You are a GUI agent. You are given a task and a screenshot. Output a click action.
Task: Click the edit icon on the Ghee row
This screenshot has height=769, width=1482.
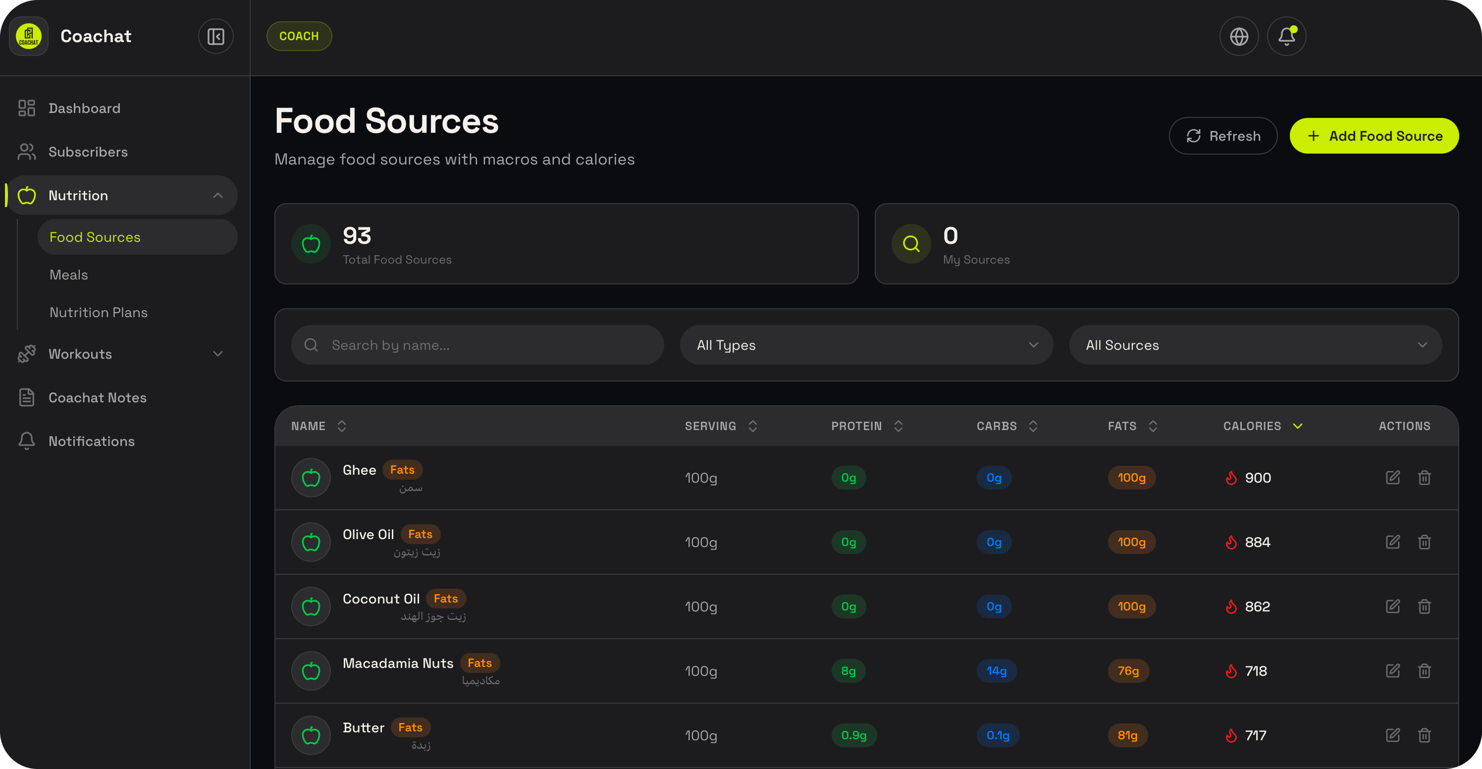(1393, 478)
